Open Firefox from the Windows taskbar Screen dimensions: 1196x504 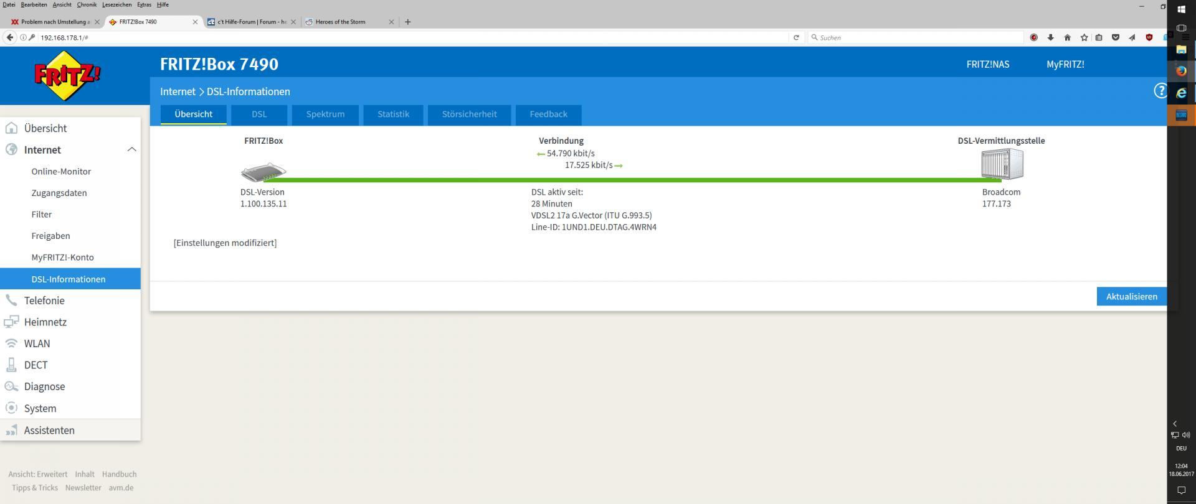point(1181,71)
